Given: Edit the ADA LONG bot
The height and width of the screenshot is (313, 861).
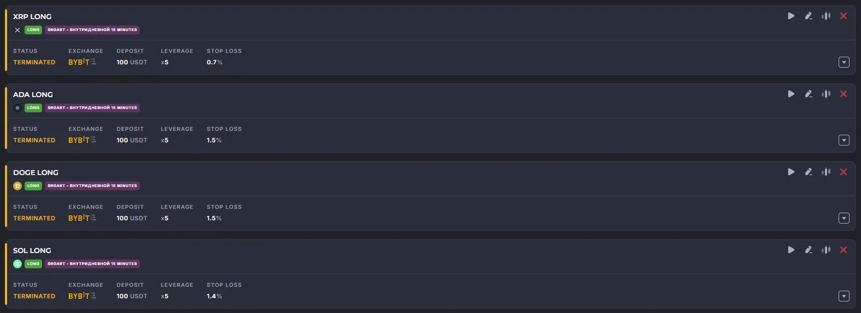Looking at the screenshot, I should tap(809, 94).
